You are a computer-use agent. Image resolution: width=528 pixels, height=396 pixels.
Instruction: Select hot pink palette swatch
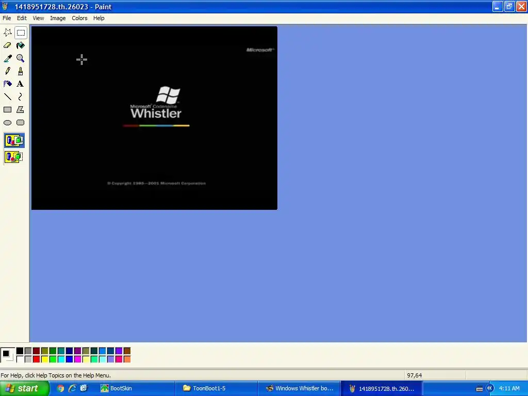point(119,359)
